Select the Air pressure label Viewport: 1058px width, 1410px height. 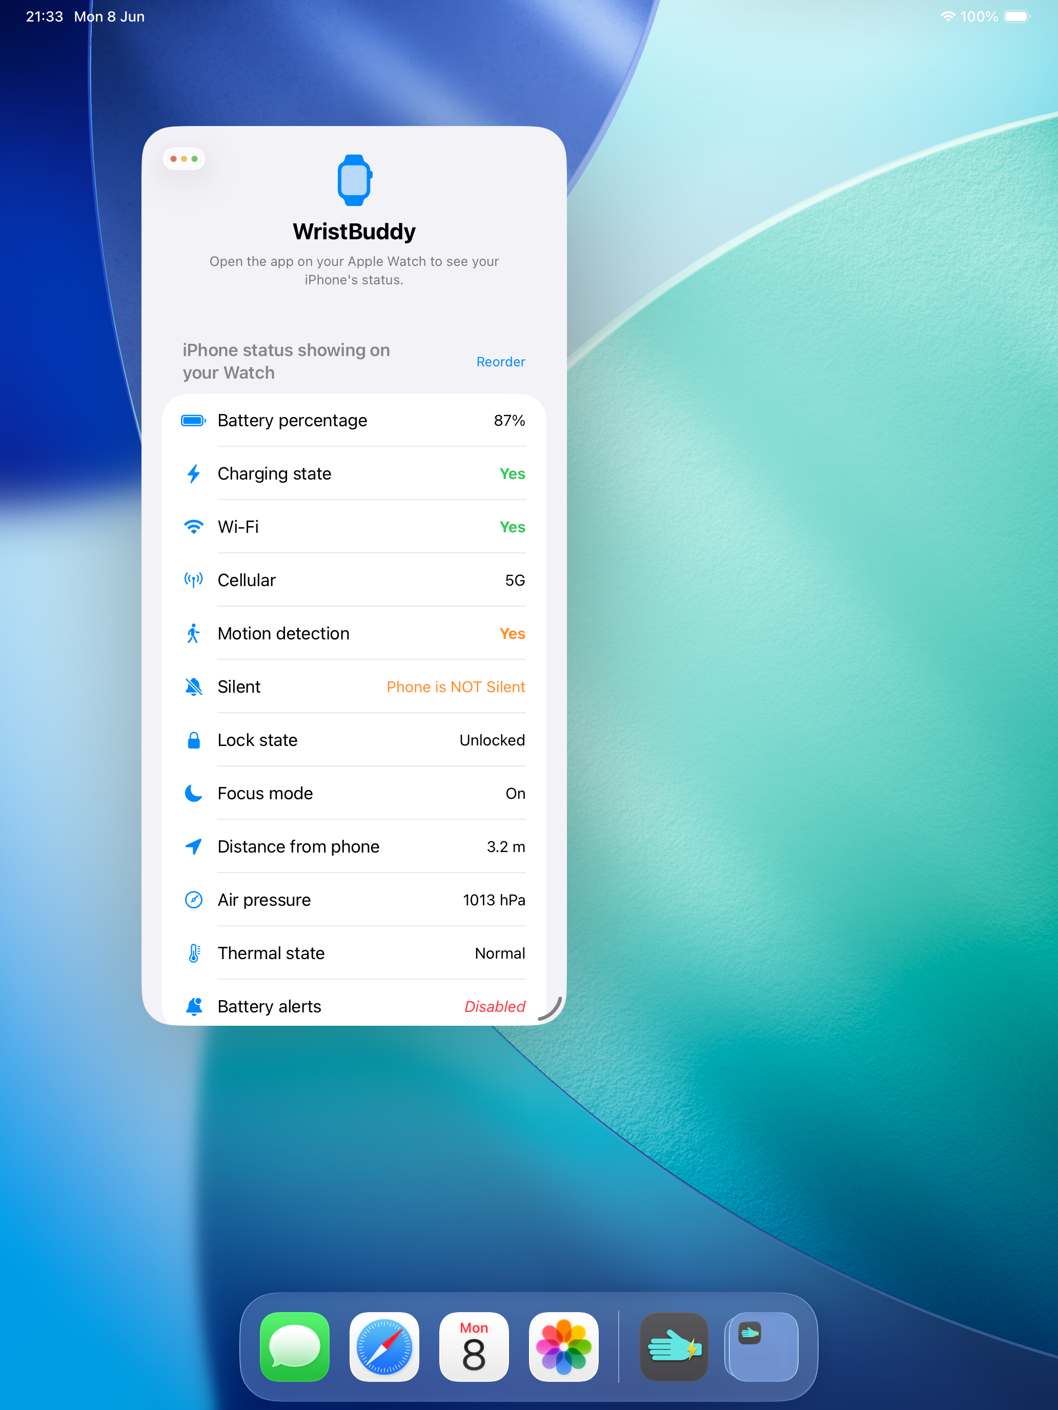pyautogui.click(x=264, y=899)
